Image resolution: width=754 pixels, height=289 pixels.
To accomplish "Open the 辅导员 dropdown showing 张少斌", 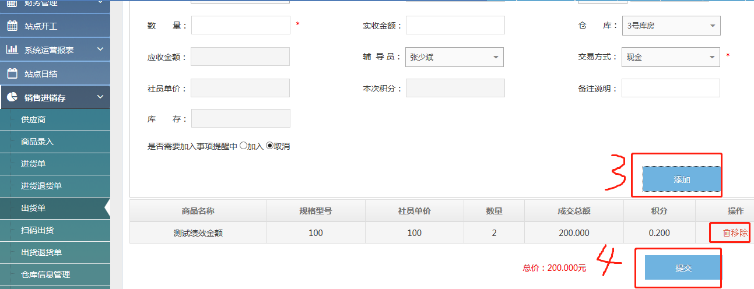I will click(x=454, y=57).
